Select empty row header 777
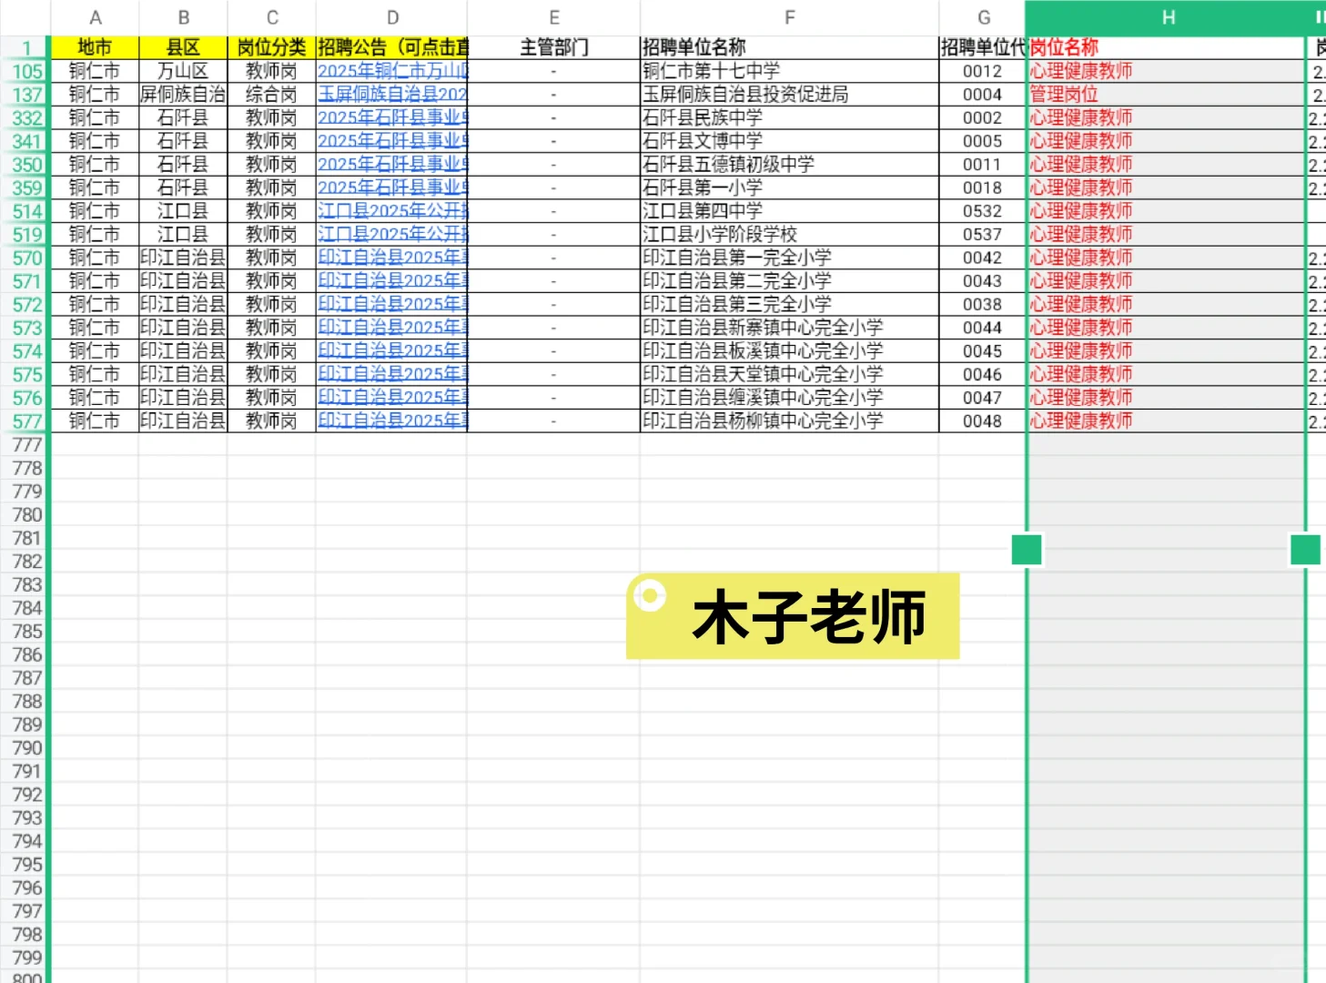Image resolution: width=1326 pixels, height=983 pixels. click(x=25, y=445)
